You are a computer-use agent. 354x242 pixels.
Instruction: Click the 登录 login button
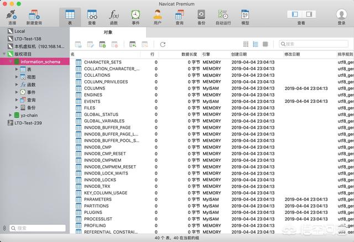pyautogui.click(x=342, y=17)
